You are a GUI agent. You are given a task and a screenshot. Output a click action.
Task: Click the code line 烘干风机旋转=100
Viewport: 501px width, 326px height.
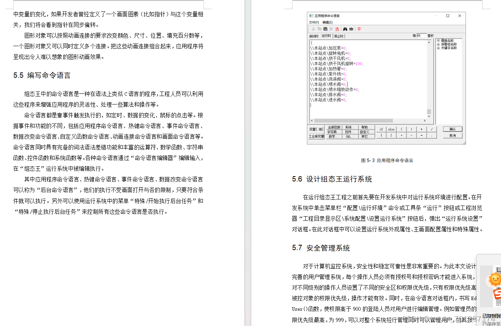[337, 64]
